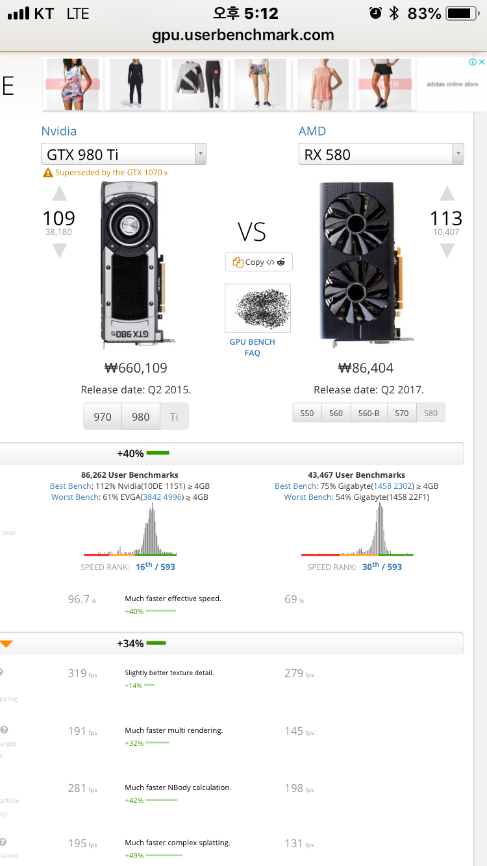Open the AMD brand link
This screenshot has width=487, height=866.
312,131
